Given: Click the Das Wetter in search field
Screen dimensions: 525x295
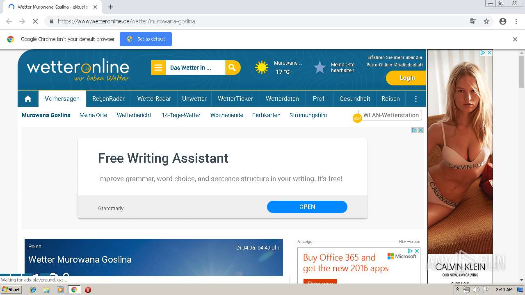Looking at the screenshot, I should pos(196,68).
